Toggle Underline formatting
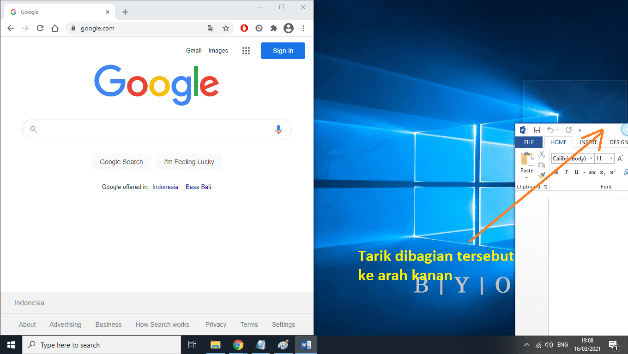The image size is (628, 354). click(576, 172)
